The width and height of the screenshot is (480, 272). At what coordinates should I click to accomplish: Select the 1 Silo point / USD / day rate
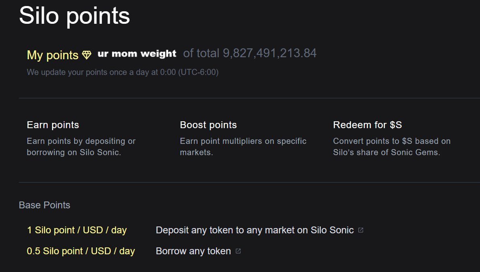click(77, 230)
